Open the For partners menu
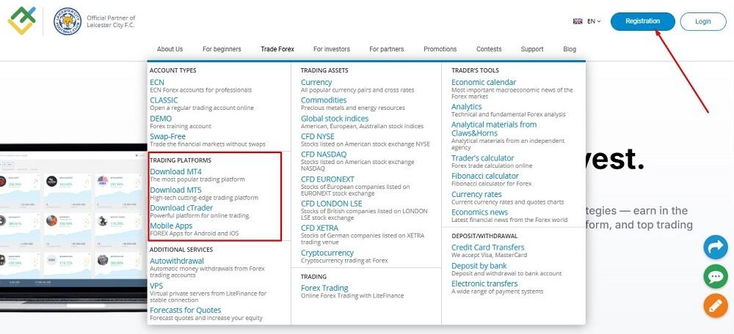The image size is (734, 334). pyautogui.click(x=387, y=49)
